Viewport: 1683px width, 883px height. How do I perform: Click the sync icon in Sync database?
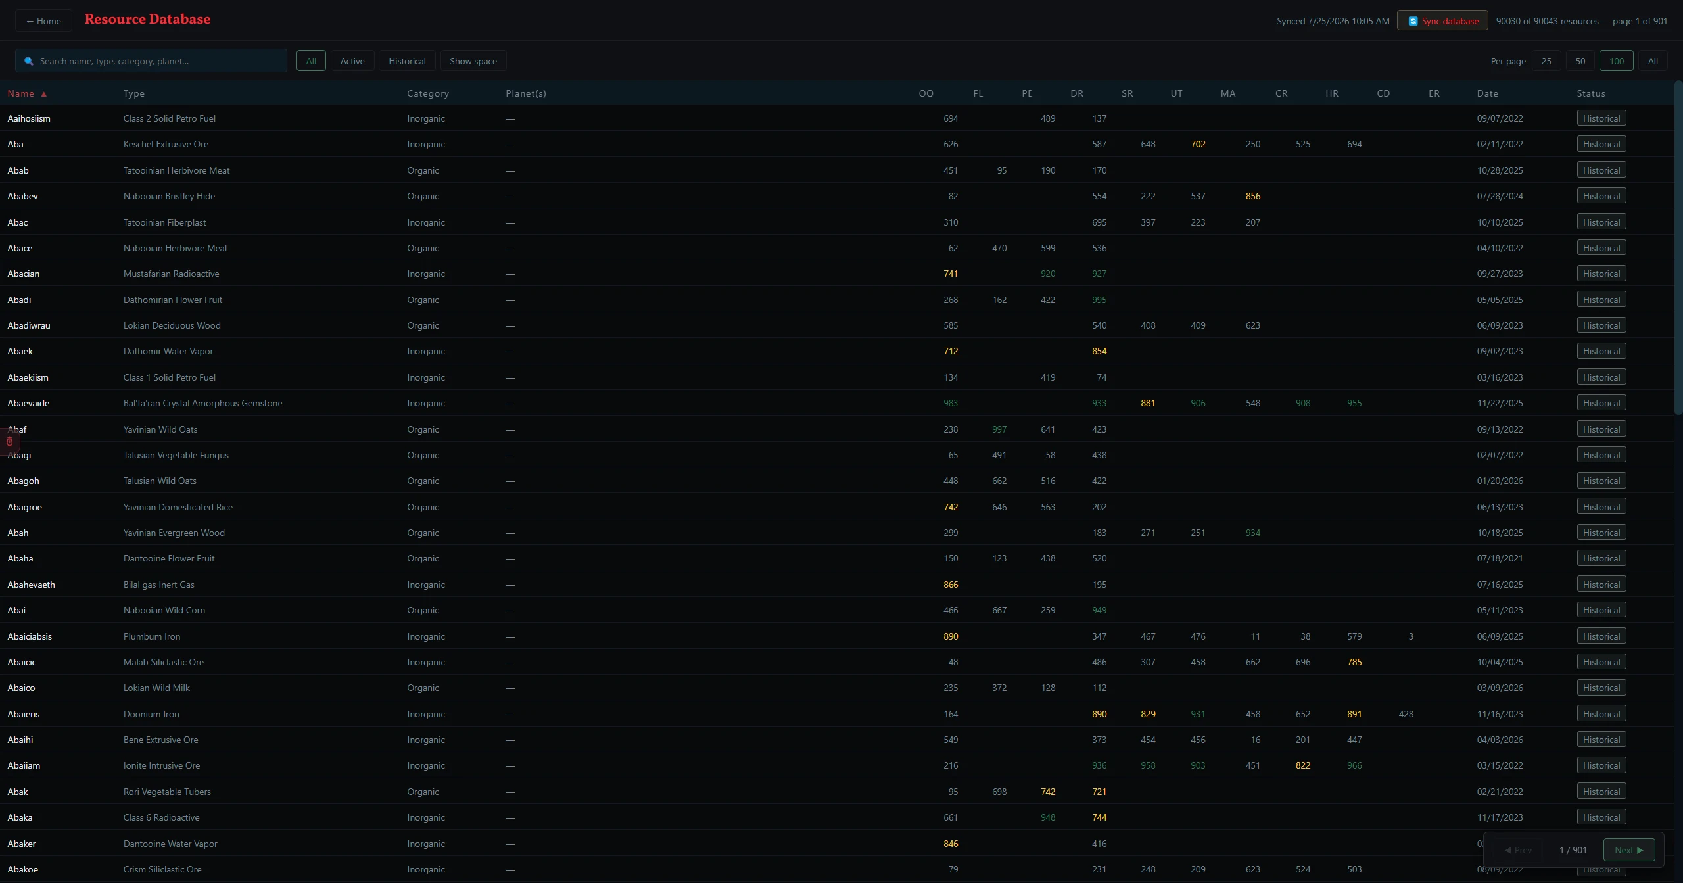click(x=1413, y=21)
